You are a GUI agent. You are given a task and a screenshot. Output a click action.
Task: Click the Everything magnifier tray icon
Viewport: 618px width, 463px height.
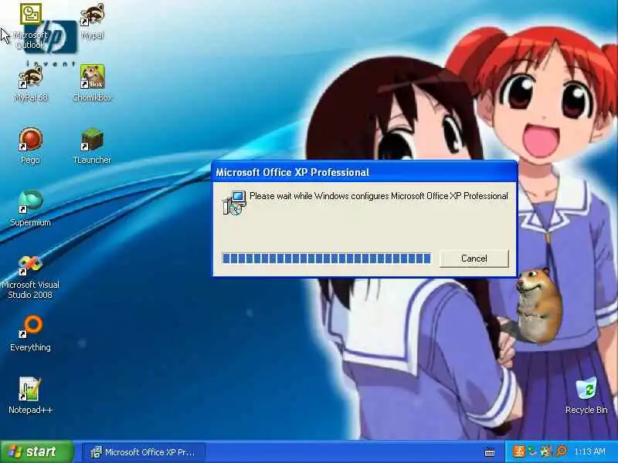point(562,451)
